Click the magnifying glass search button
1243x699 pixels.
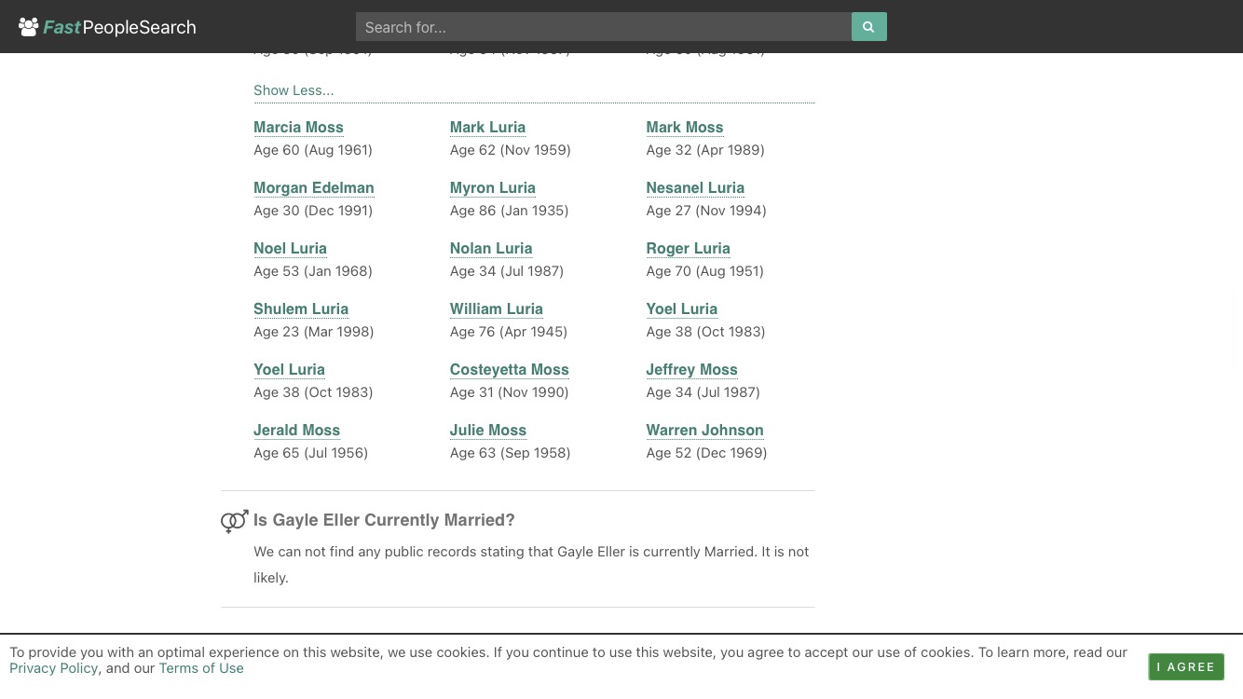coord(868,27)
